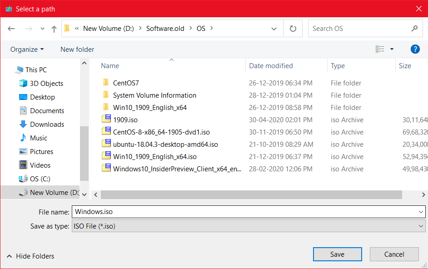Open 3D Objects in the sidebar
Screen dimensions: 428x269
pyautogui.click(x=46, y=84)
